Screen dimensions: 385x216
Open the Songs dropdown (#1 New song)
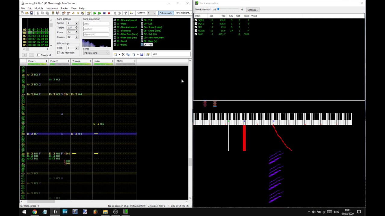click(96, 53)
